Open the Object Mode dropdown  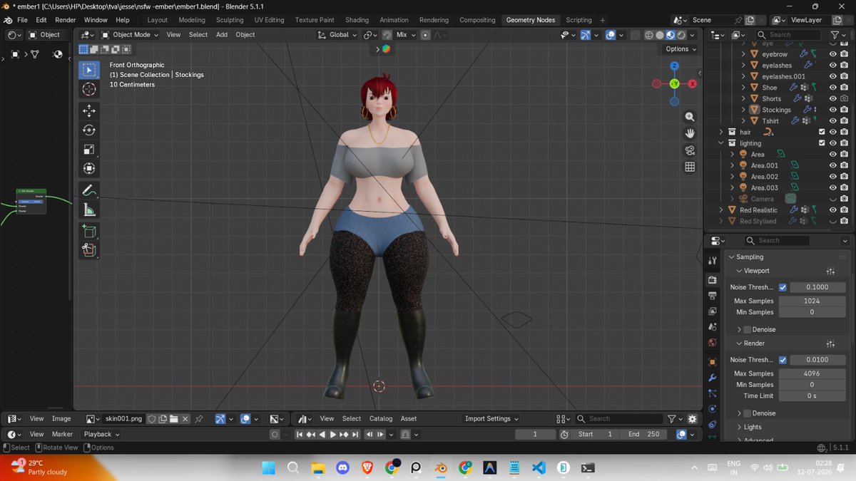click(x=131, y=34)
